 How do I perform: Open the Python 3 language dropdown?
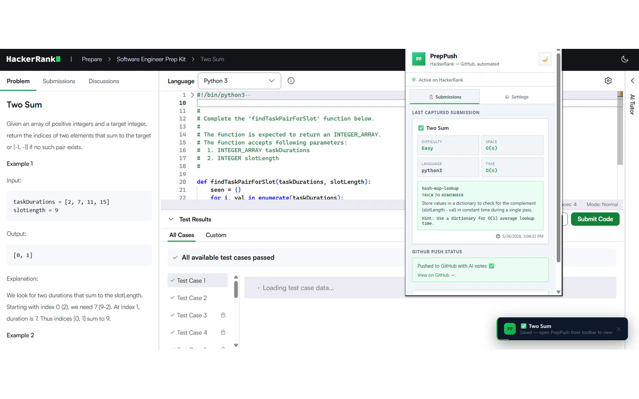pos(239,81)
